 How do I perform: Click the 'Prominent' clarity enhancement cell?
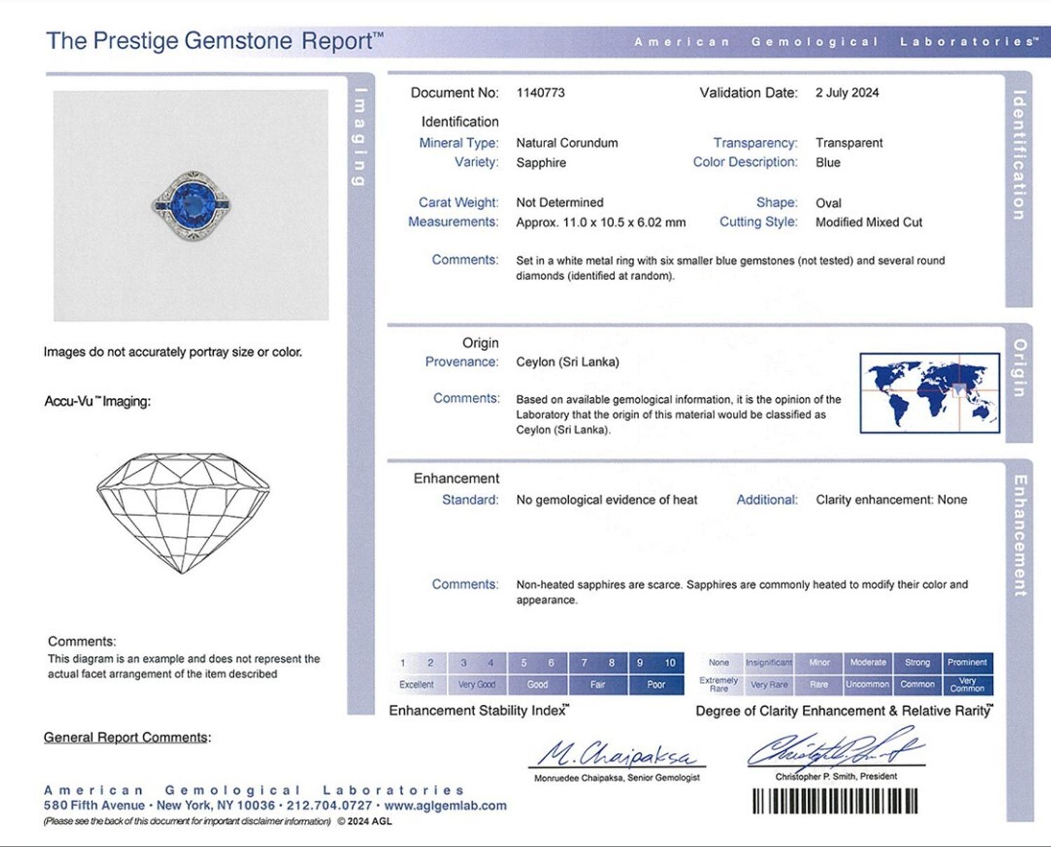[967, 662]
